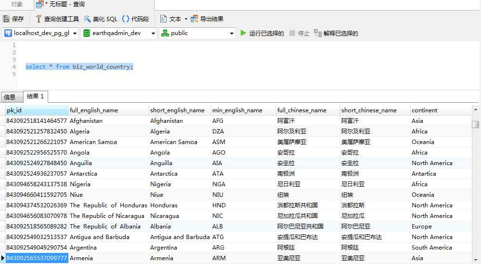Click Beautify SQL (美化 SQL)
Image resolution: width=481 pixels, height=264 pixels.
[x=101, y=19]
